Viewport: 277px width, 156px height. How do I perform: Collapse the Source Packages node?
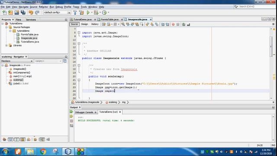(x=6, y=27)
